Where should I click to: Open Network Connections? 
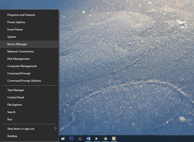[29, 51]
